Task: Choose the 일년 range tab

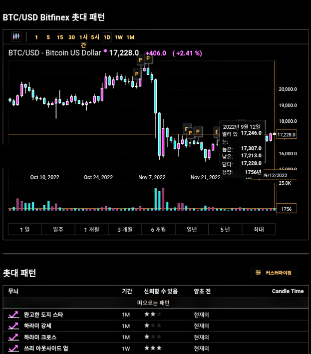Action: point(192,230)
